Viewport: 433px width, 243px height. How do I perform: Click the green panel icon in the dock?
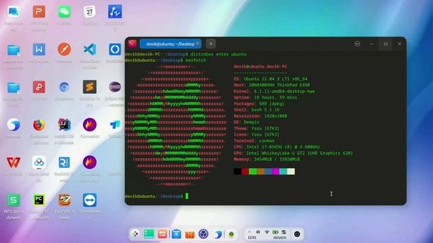point(149,234)
